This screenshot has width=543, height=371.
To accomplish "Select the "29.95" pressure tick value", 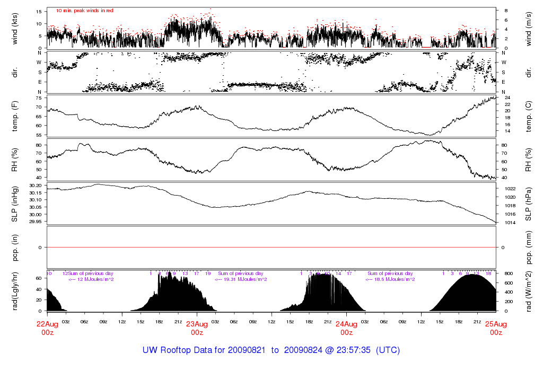I will pyautogui.click(x=36, y=222).
